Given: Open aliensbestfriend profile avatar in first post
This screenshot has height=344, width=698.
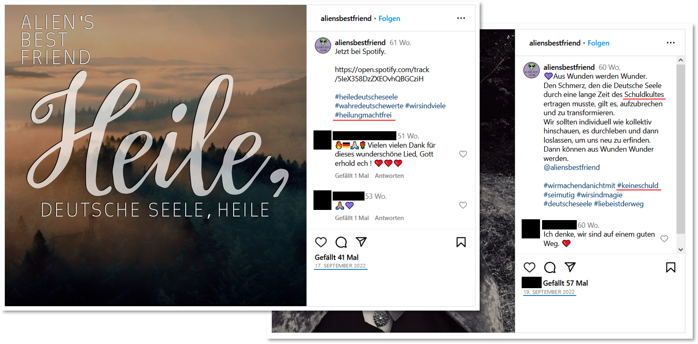Looking at the screenshot, I should point(323,46).
